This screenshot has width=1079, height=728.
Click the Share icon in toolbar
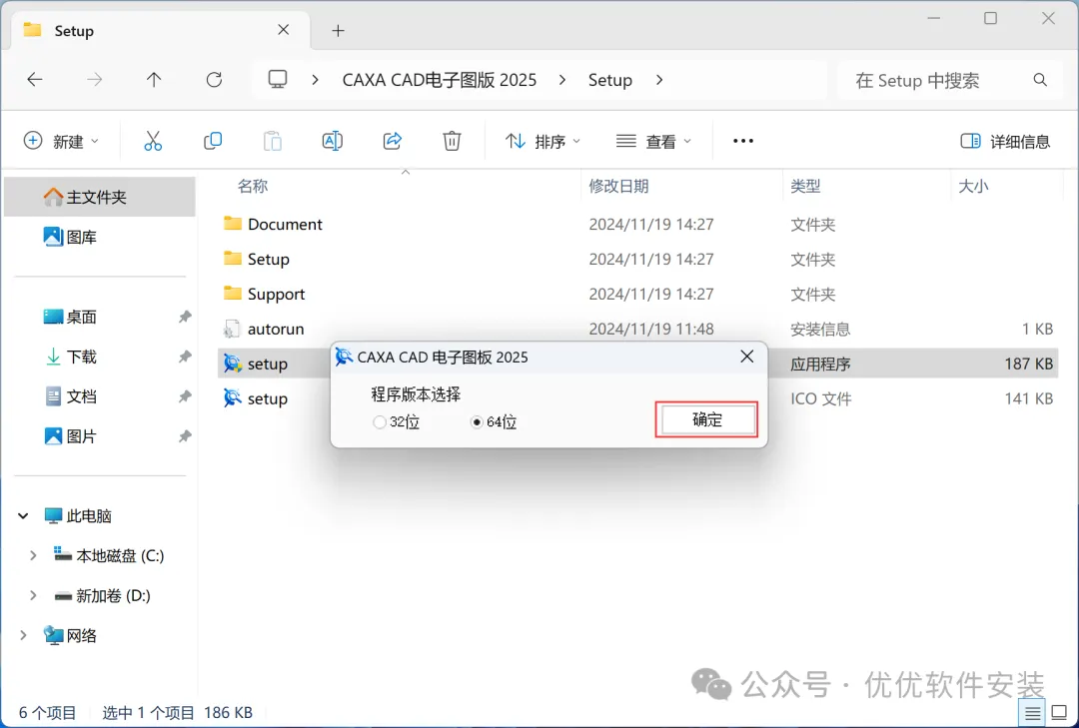(393, 141)
